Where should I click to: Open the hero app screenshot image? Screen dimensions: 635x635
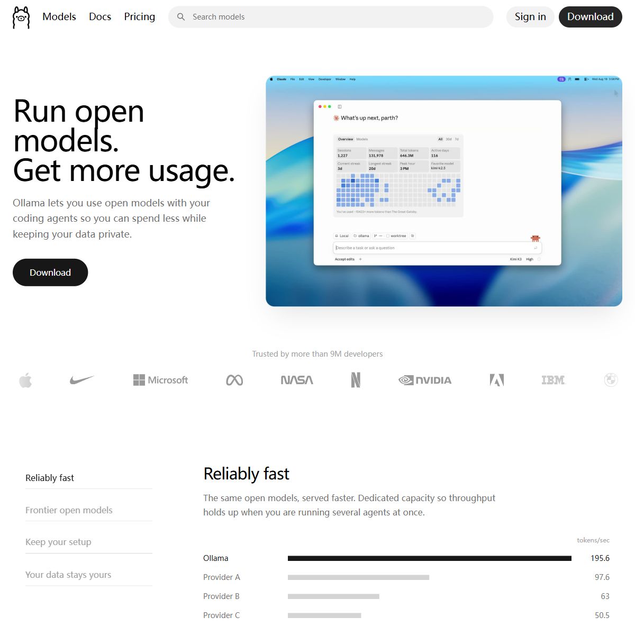click(x=444, y=191)
